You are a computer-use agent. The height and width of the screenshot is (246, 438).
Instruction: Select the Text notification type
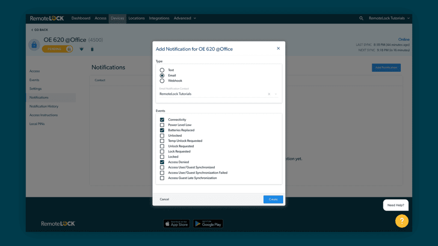(162, 70)
